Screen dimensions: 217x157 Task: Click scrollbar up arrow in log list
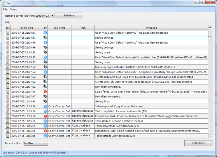click(x=210, y=27)
